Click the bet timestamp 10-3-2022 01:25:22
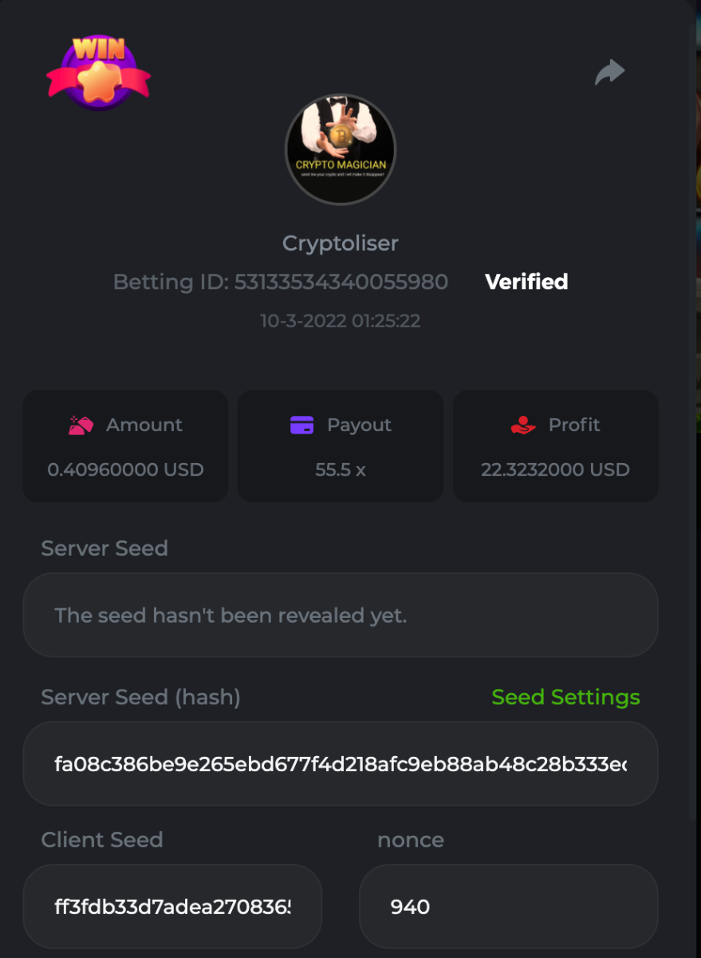 click(x=341, y=321)
